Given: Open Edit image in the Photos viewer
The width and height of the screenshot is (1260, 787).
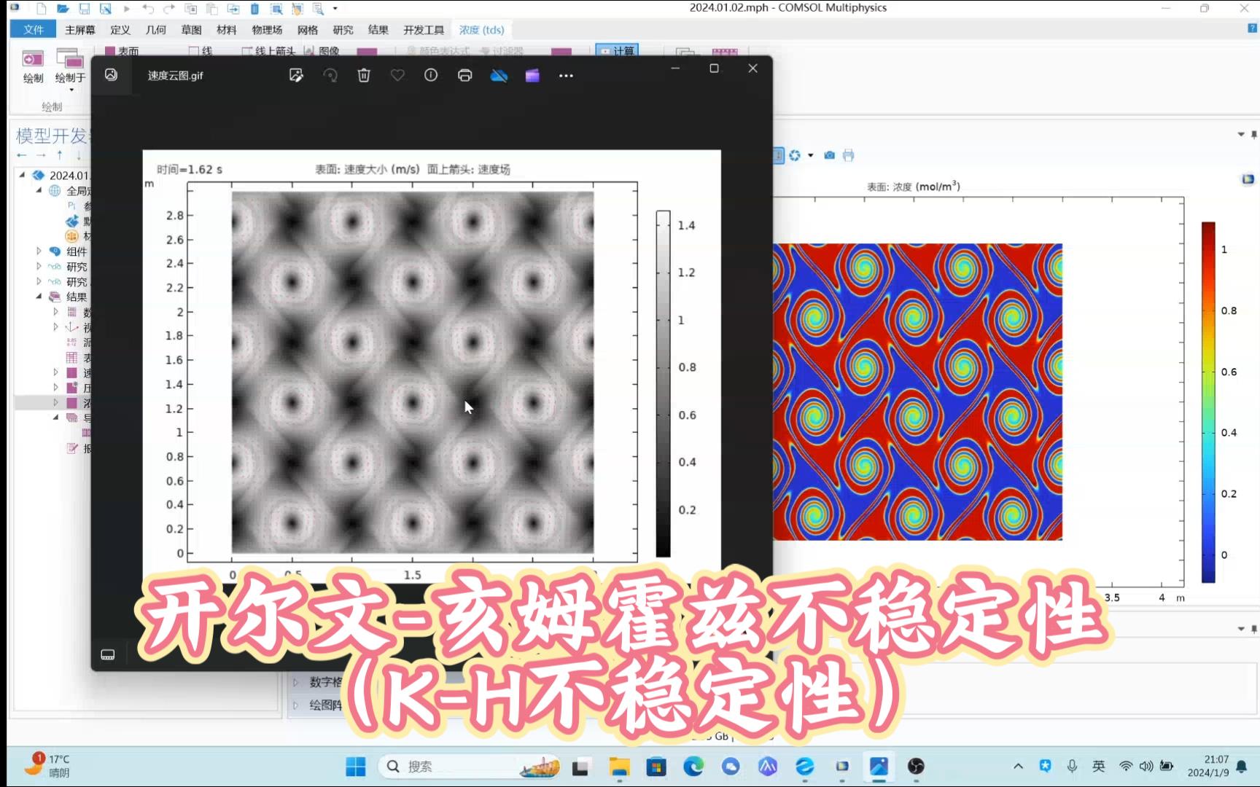Looking at the screenshot, I should pos(296,75).
